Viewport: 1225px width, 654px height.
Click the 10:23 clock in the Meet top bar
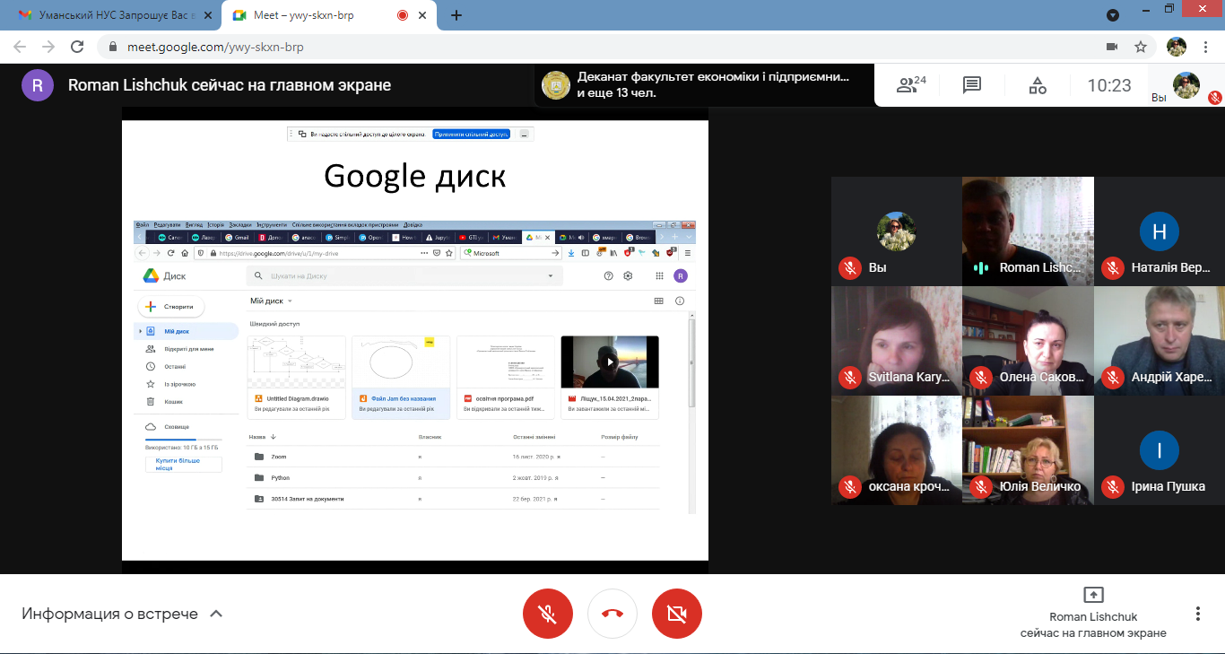(x=1109, y=85)
